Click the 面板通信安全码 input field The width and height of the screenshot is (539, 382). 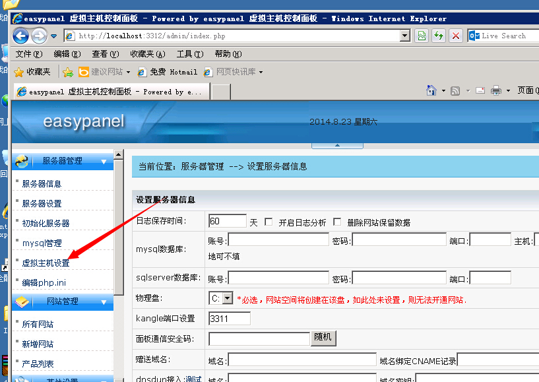259,339
